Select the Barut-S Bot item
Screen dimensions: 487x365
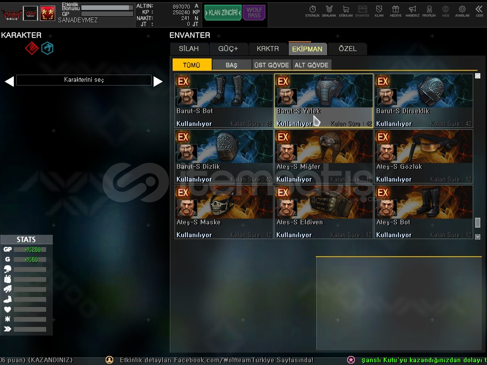[x=224, y=101]
